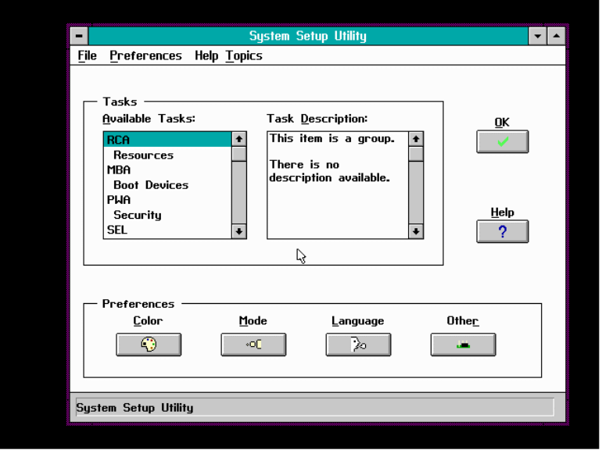Click Available Tasks scroll down arrow

(239, 231)
